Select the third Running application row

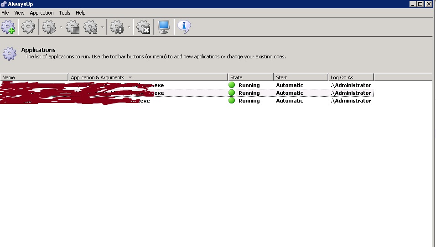pyautogui.click(x=249, y=101)
